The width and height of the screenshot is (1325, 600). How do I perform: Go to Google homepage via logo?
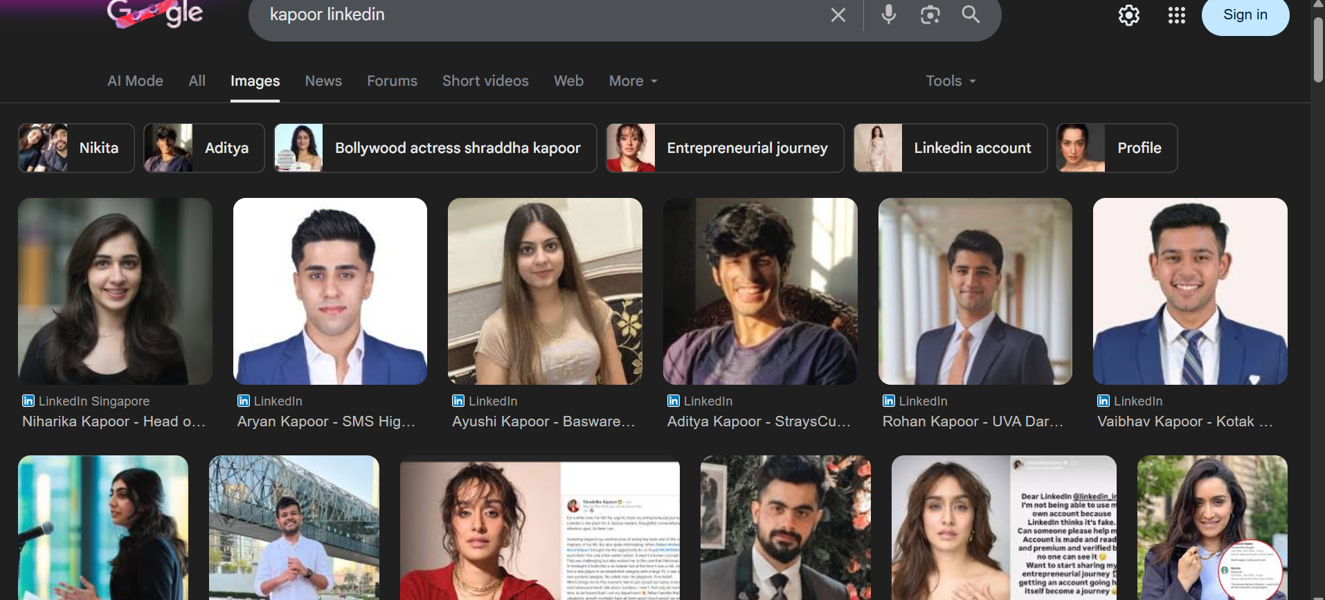coord(155,14)
